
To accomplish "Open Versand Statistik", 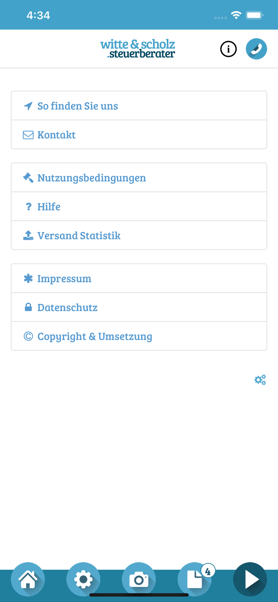I will (x=139, y=235).
